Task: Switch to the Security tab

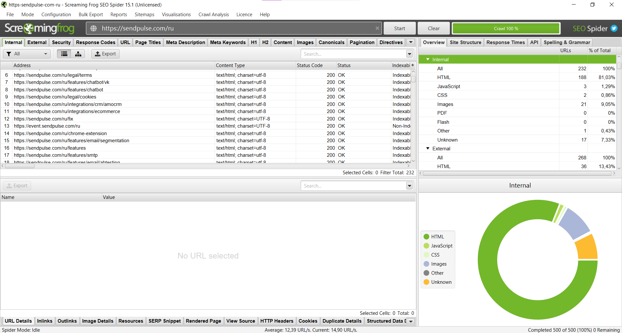Action: [61, 42]
